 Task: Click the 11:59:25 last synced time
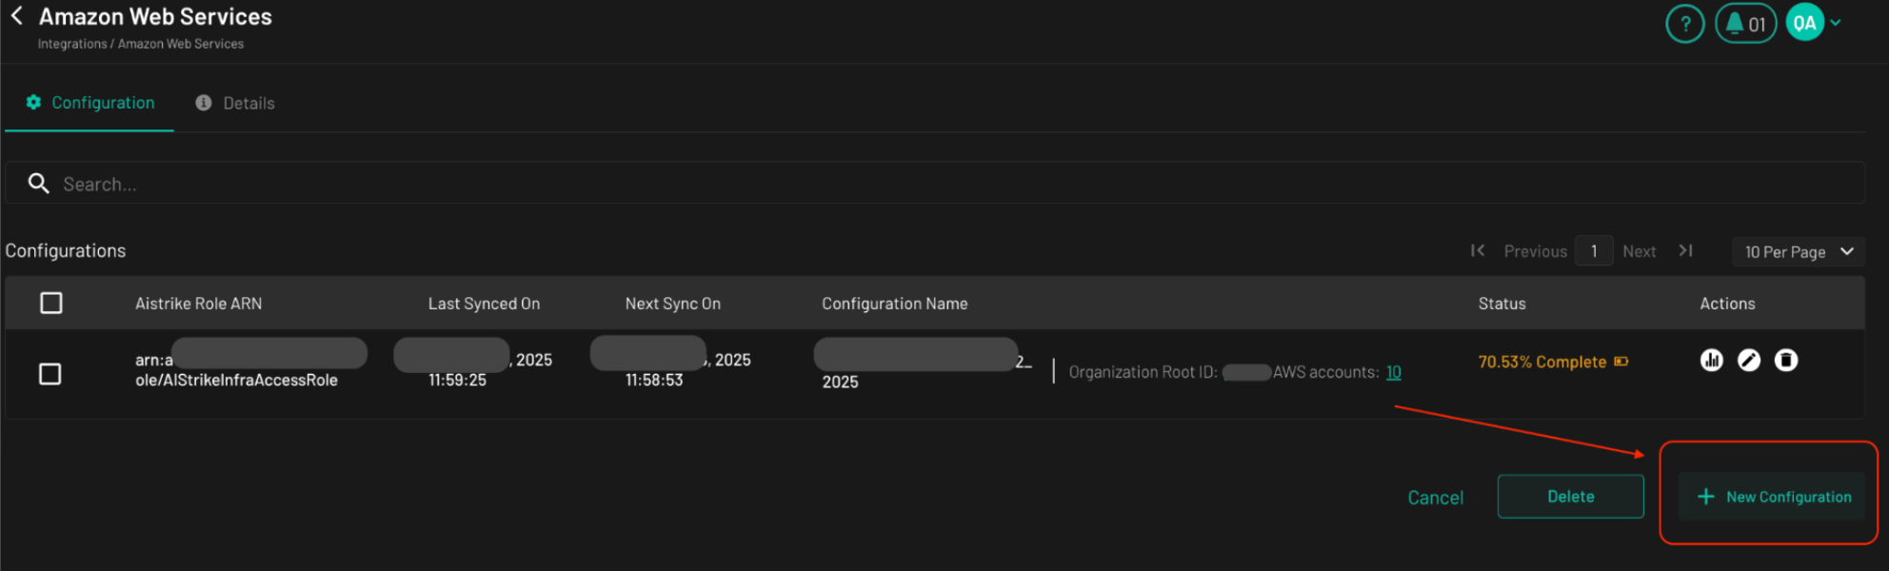point(457,380)
